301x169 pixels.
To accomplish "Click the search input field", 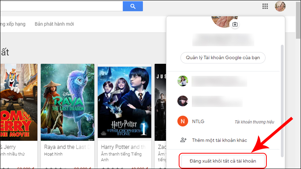I will [x=61, y=6].
